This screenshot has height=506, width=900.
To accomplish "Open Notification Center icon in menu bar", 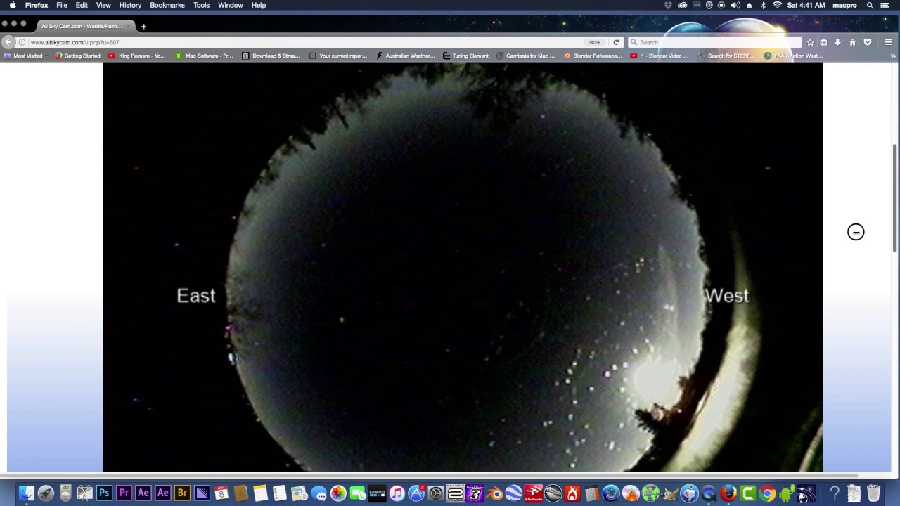I will pyautogui.click(x=885, y=5).
